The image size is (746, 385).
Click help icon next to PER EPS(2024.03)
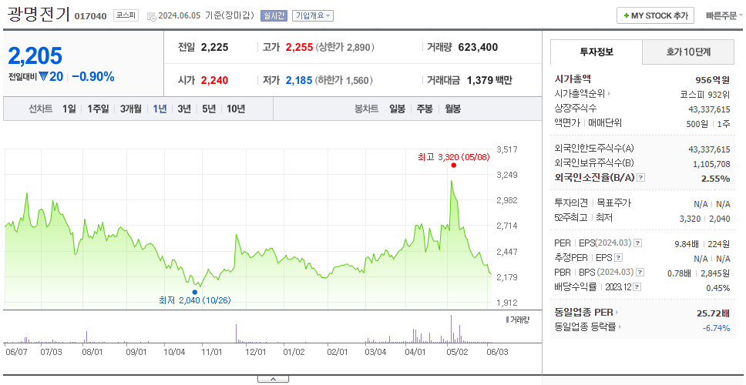(637, 243)
